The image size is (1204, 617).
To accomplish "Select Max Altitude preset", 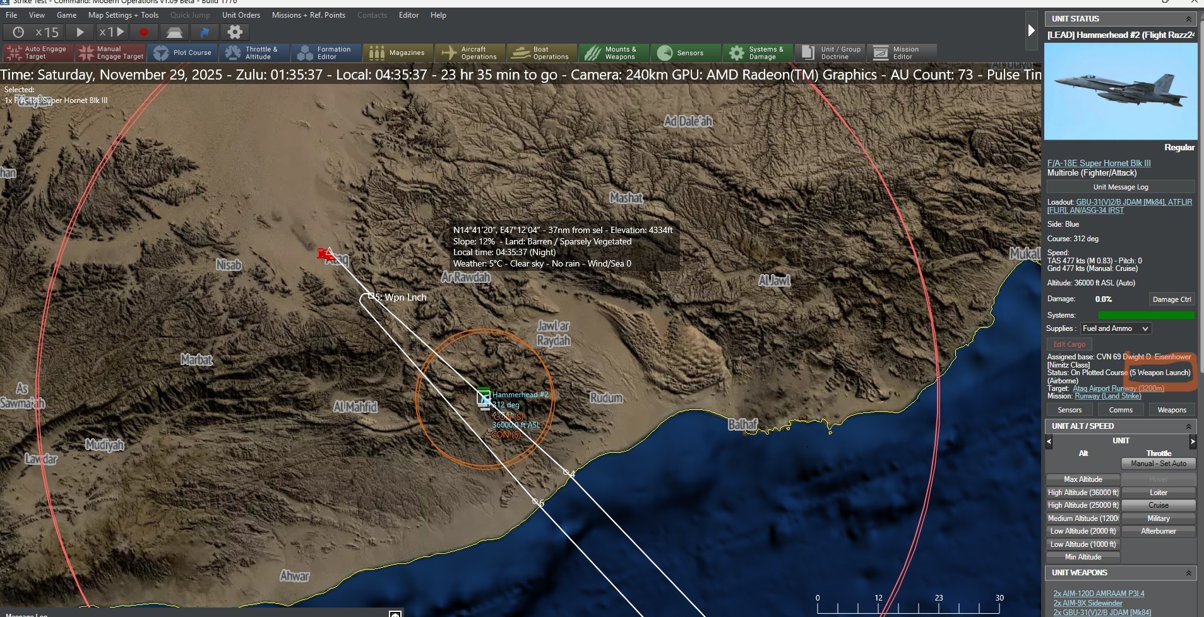I will coord(1083,479).
